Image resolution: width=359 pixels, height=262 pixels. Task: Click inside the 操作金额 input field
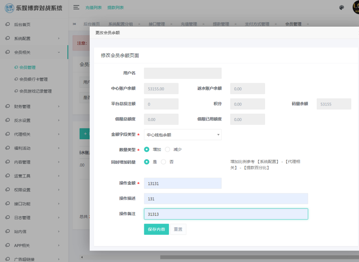tap(183, 183)
